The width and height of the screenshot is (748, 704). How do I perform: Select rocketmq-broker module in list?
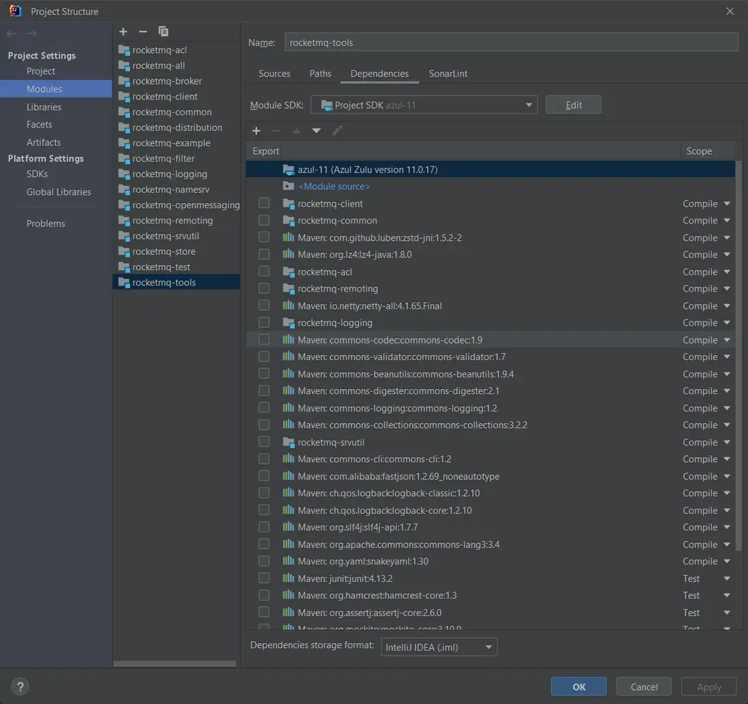(167, 81)
